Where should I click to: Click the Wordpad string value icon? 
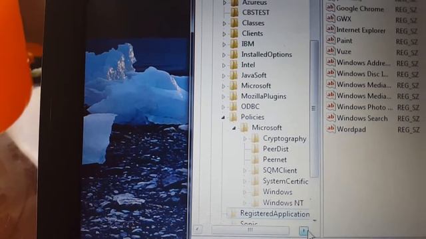[331, 129]
